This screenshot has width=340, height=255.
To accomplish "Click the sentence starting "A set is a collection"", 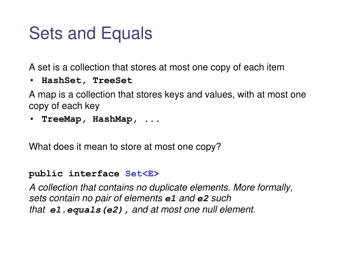I will coord(156,67).
